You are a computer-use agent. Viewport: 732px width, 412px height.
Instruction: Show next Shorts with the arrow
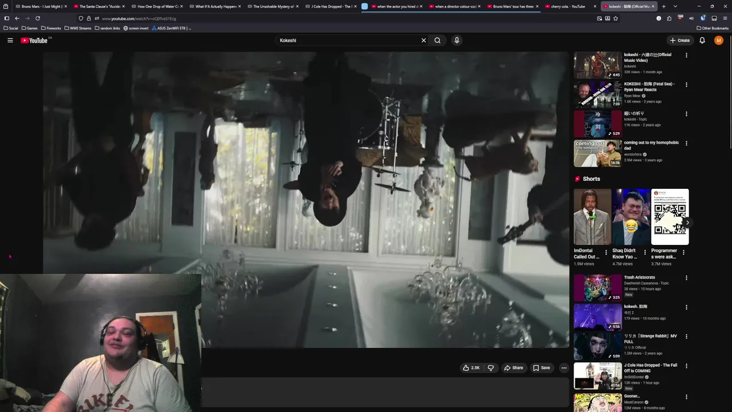coord(687,223)
